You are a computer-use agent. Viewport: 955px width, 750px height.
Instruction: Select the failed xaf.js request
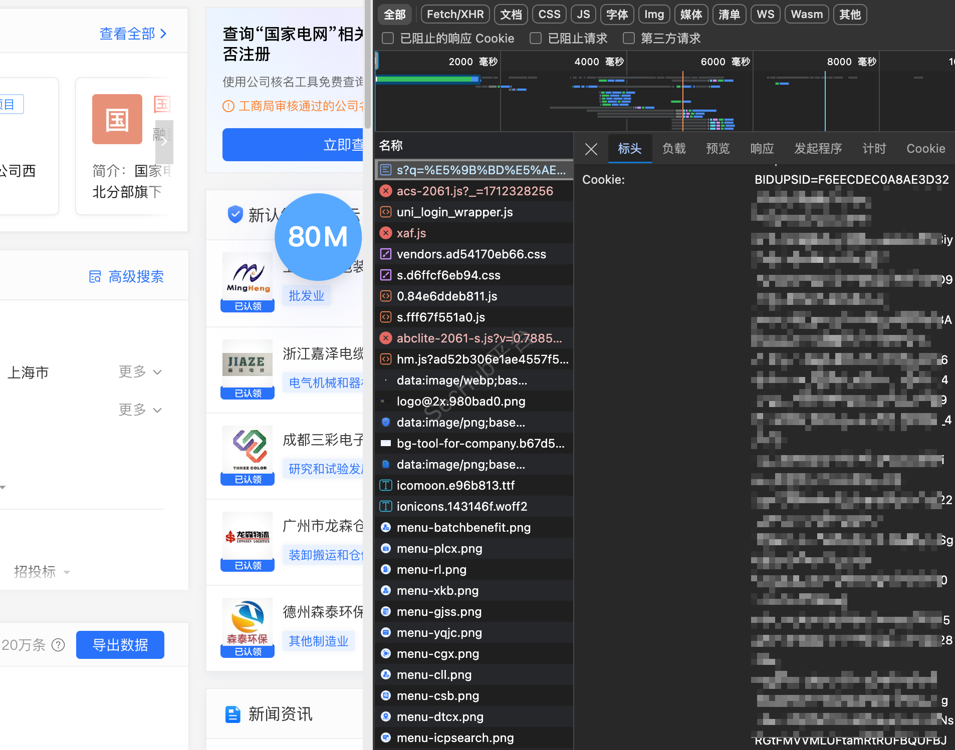coord(411,233)
